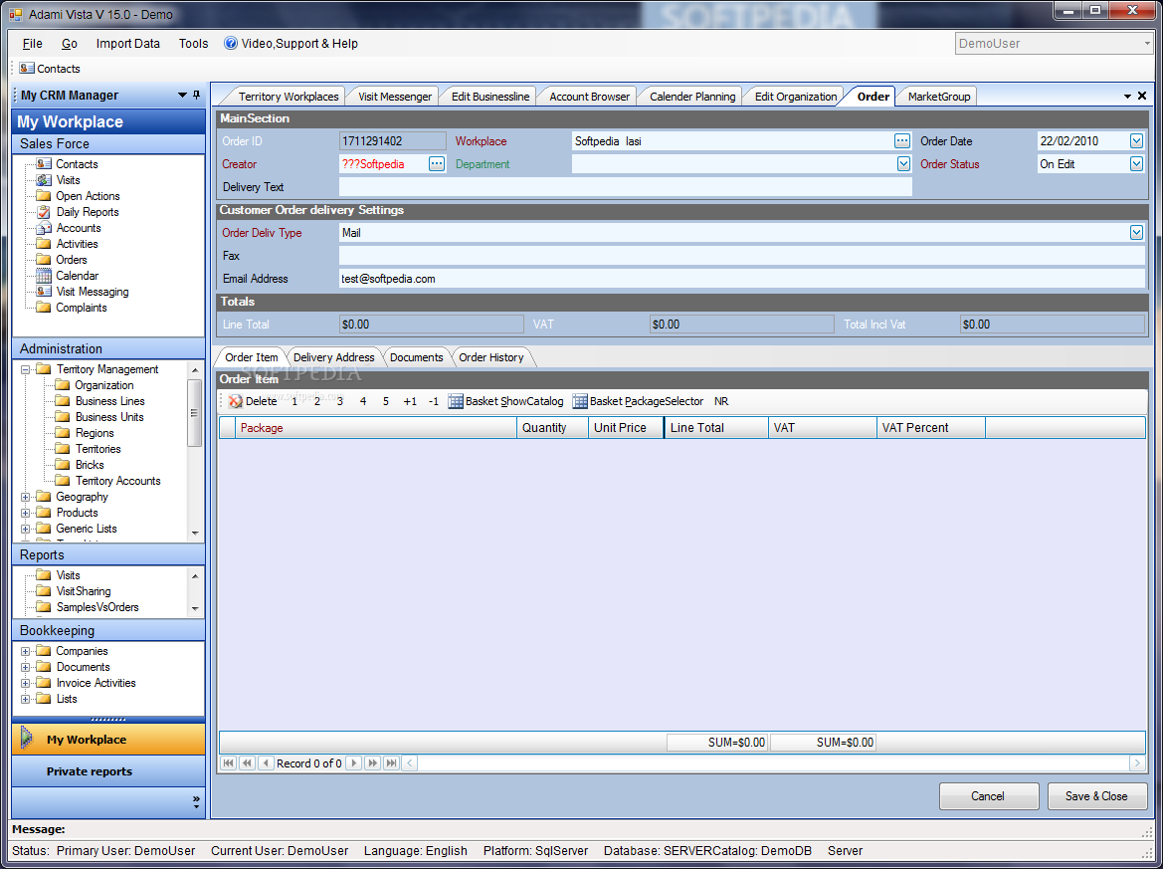Select Business Lines tree item
This screenshot has height=869, width=1163.
(x=109, y=401)
